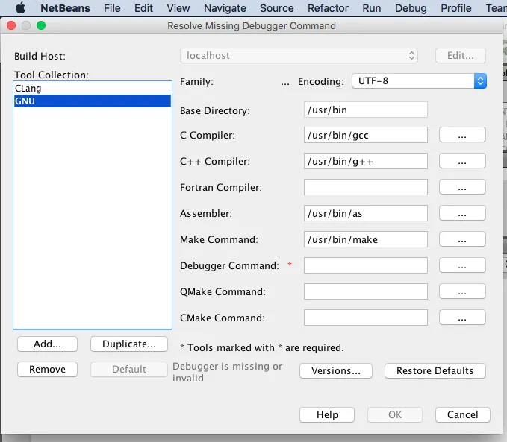Select CLang in the Tool Collection list
The height and width of the screenshot is (442, 507).
(93, 88)
